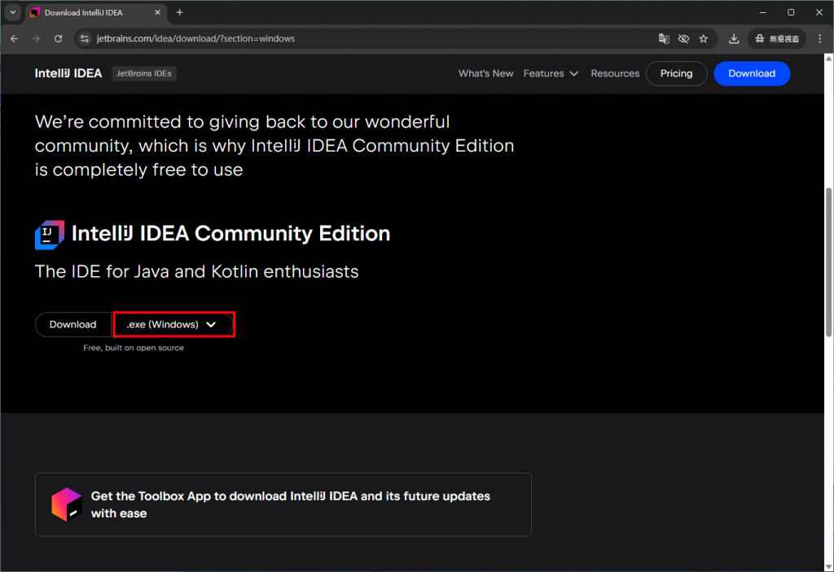Click the crossed-eye tracking protection icon
The width and height of the screenshot is (834, 572).
pyautogui.click(x=683, y=38)
